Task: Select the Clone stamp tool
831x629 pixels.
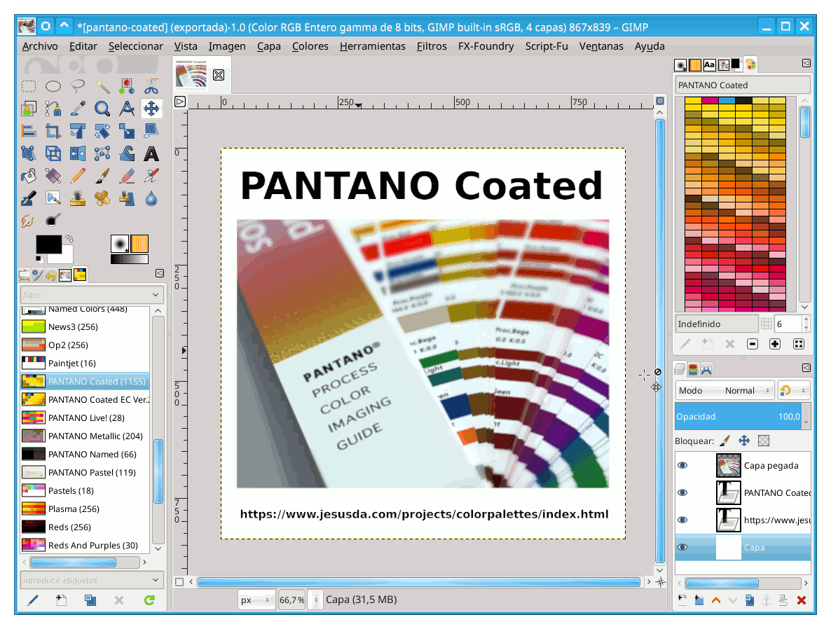Action: tap(78, 198)
